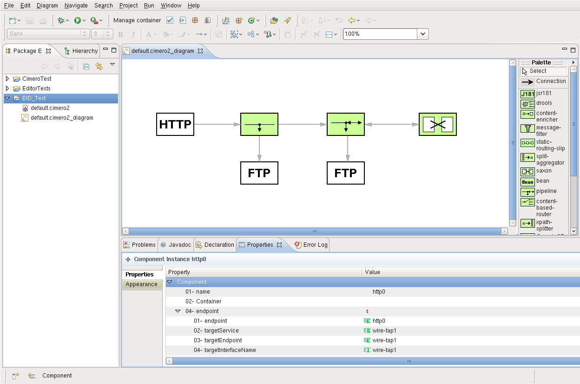Select the drools palette tool

point(543,103)
